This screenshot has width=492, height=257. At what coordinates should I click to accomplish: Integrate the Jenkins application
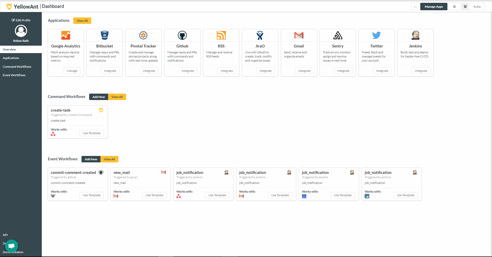pyautogui.click(x=421, y=71)
